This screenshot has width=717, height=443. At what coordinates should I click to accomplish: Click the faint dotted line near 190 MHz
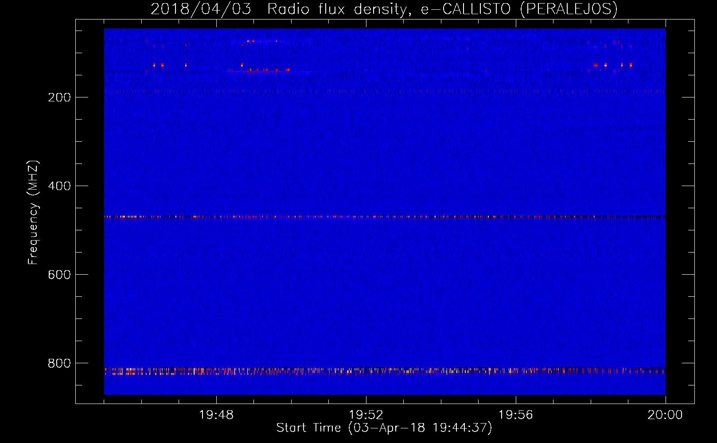385,91
